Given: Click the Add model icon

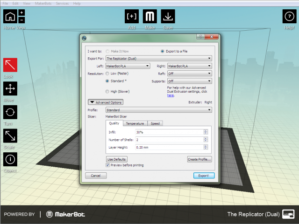Looking at the screenshot, I should pyautogui.click(x=132, y=16).
